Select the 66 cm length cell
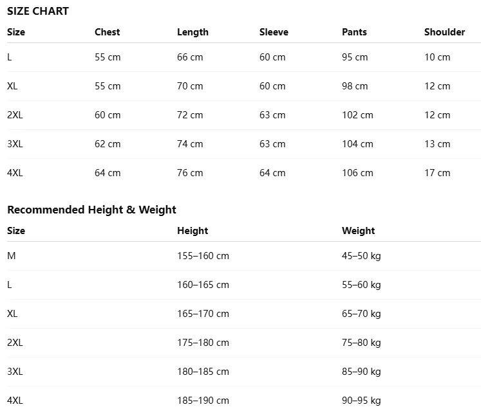481x416 pixels. point(190,57)
